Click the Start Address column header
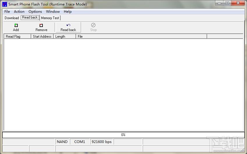247x154 pixels. point(42,36)
